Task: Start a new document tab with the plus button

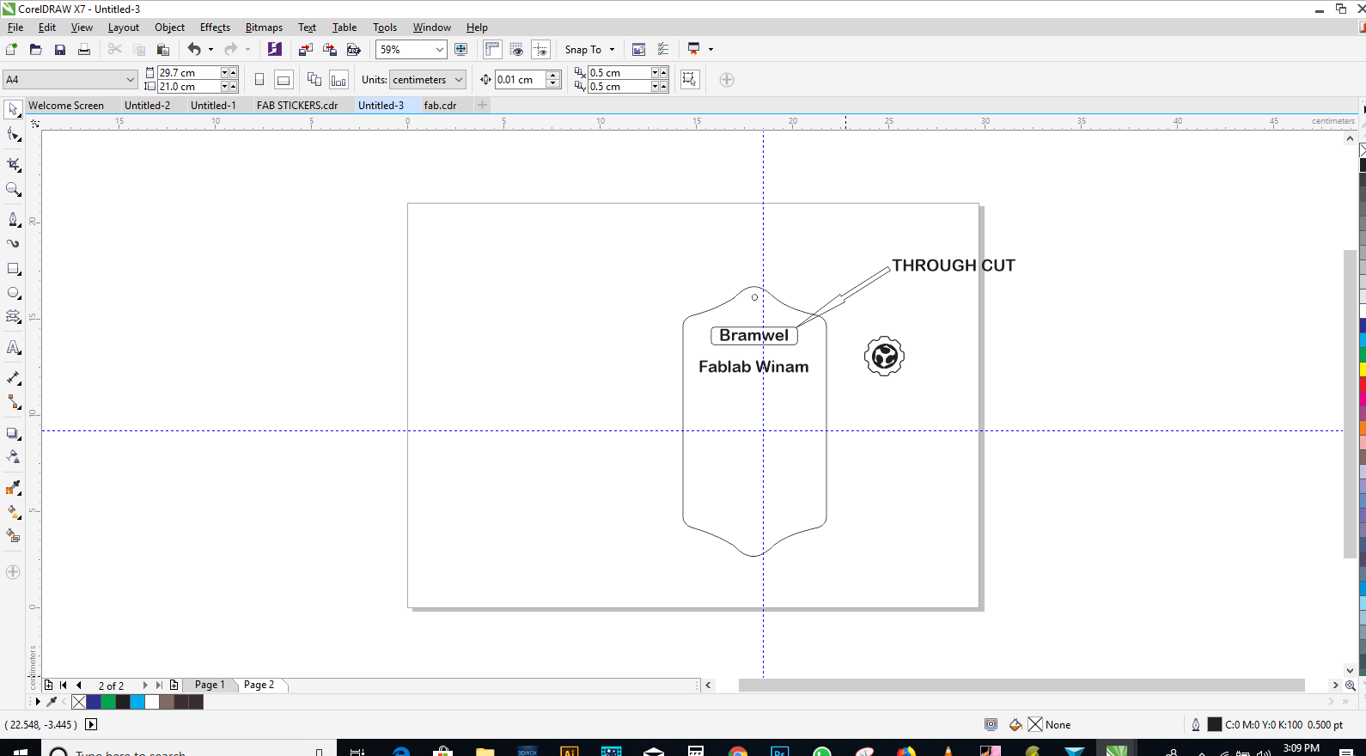Action: click(x=483, y=105)
